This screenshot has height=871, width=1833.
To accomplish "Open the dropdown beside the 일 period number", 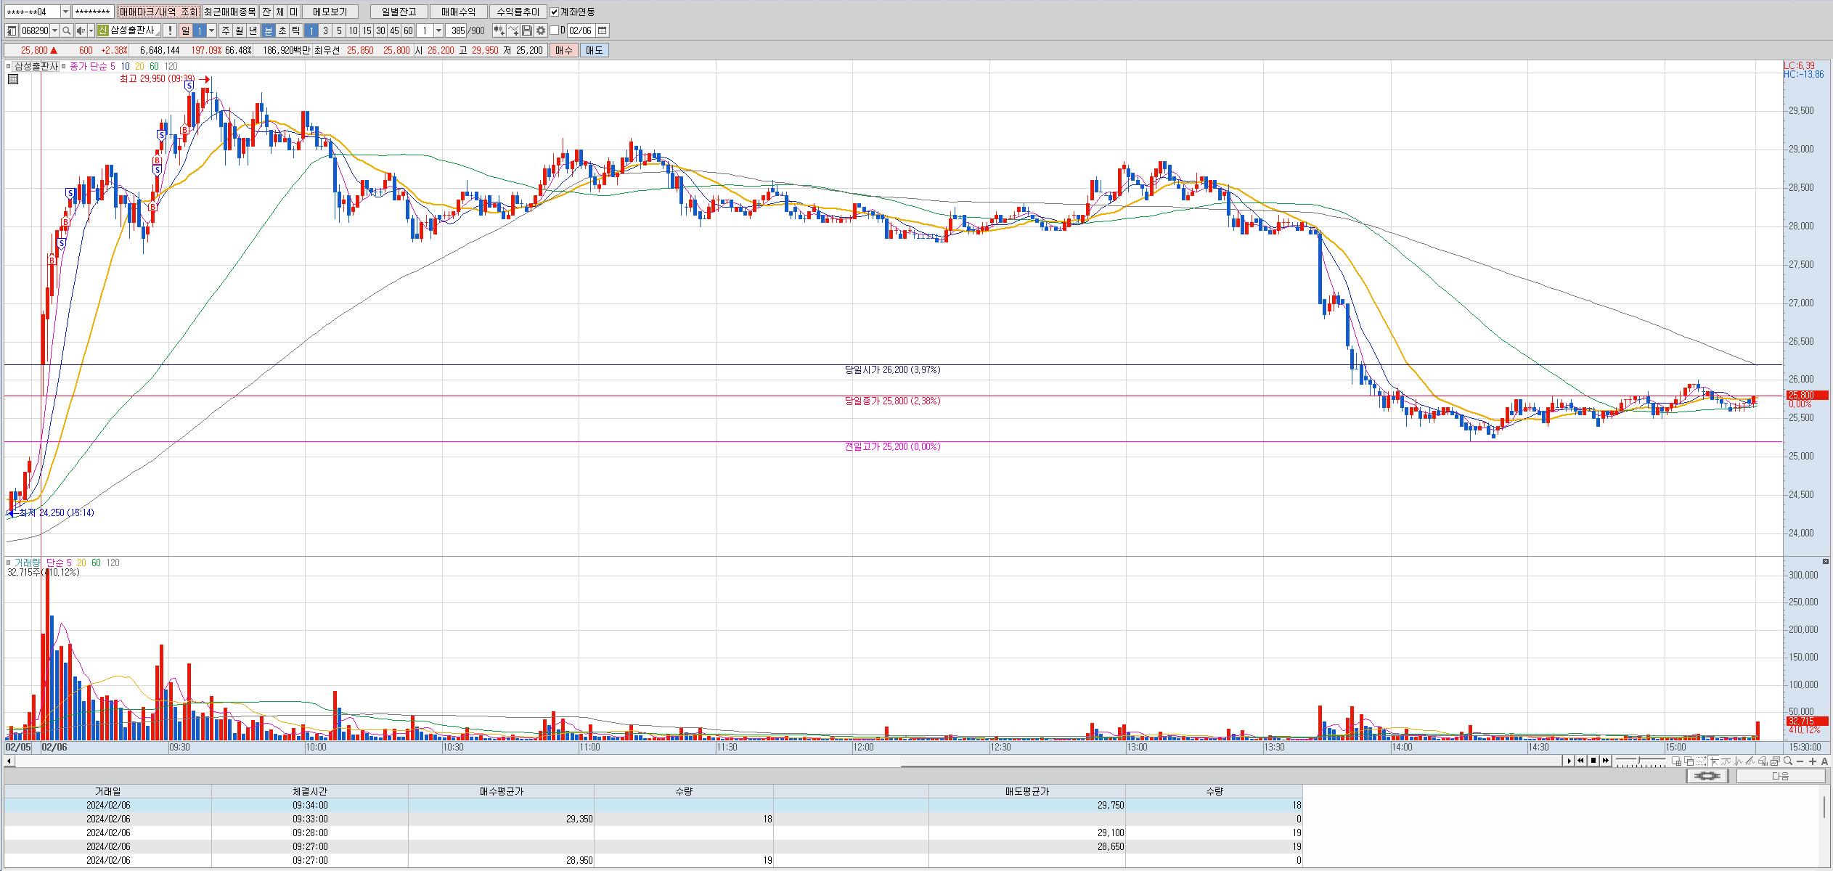I will tap(212, 30).
